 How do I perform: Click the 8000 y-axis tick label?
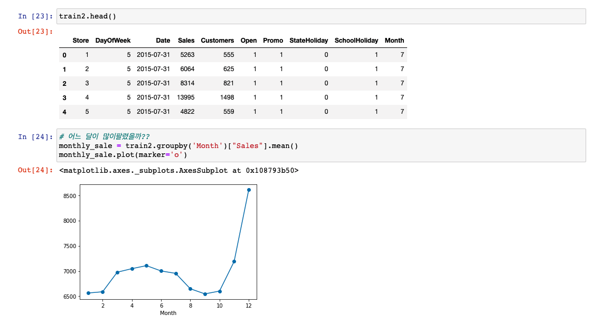click(70, 221)
